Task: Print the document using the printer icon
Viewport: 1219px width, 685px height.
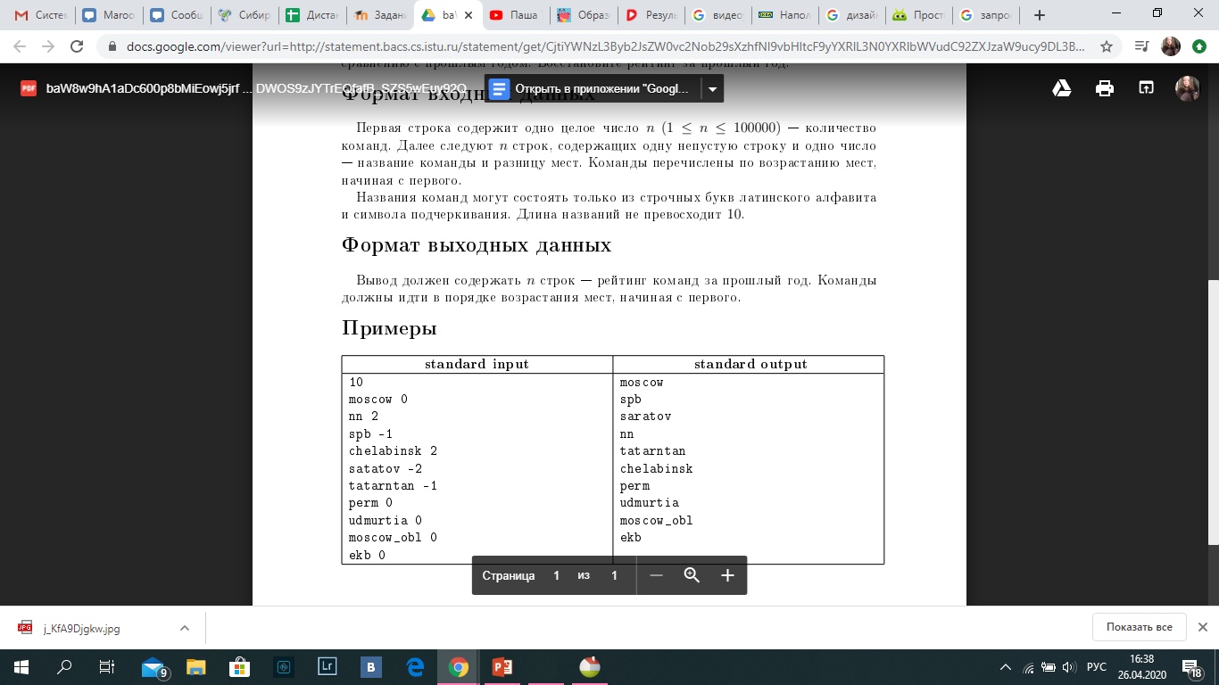Action: [1105, 88]
